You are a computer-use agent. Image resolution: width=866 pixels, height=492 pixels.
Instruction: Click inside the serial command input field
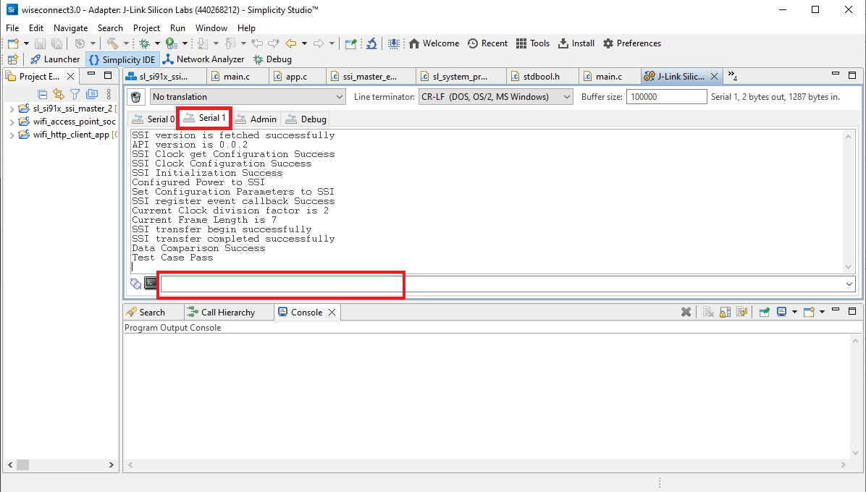click(x=281, y=284)
